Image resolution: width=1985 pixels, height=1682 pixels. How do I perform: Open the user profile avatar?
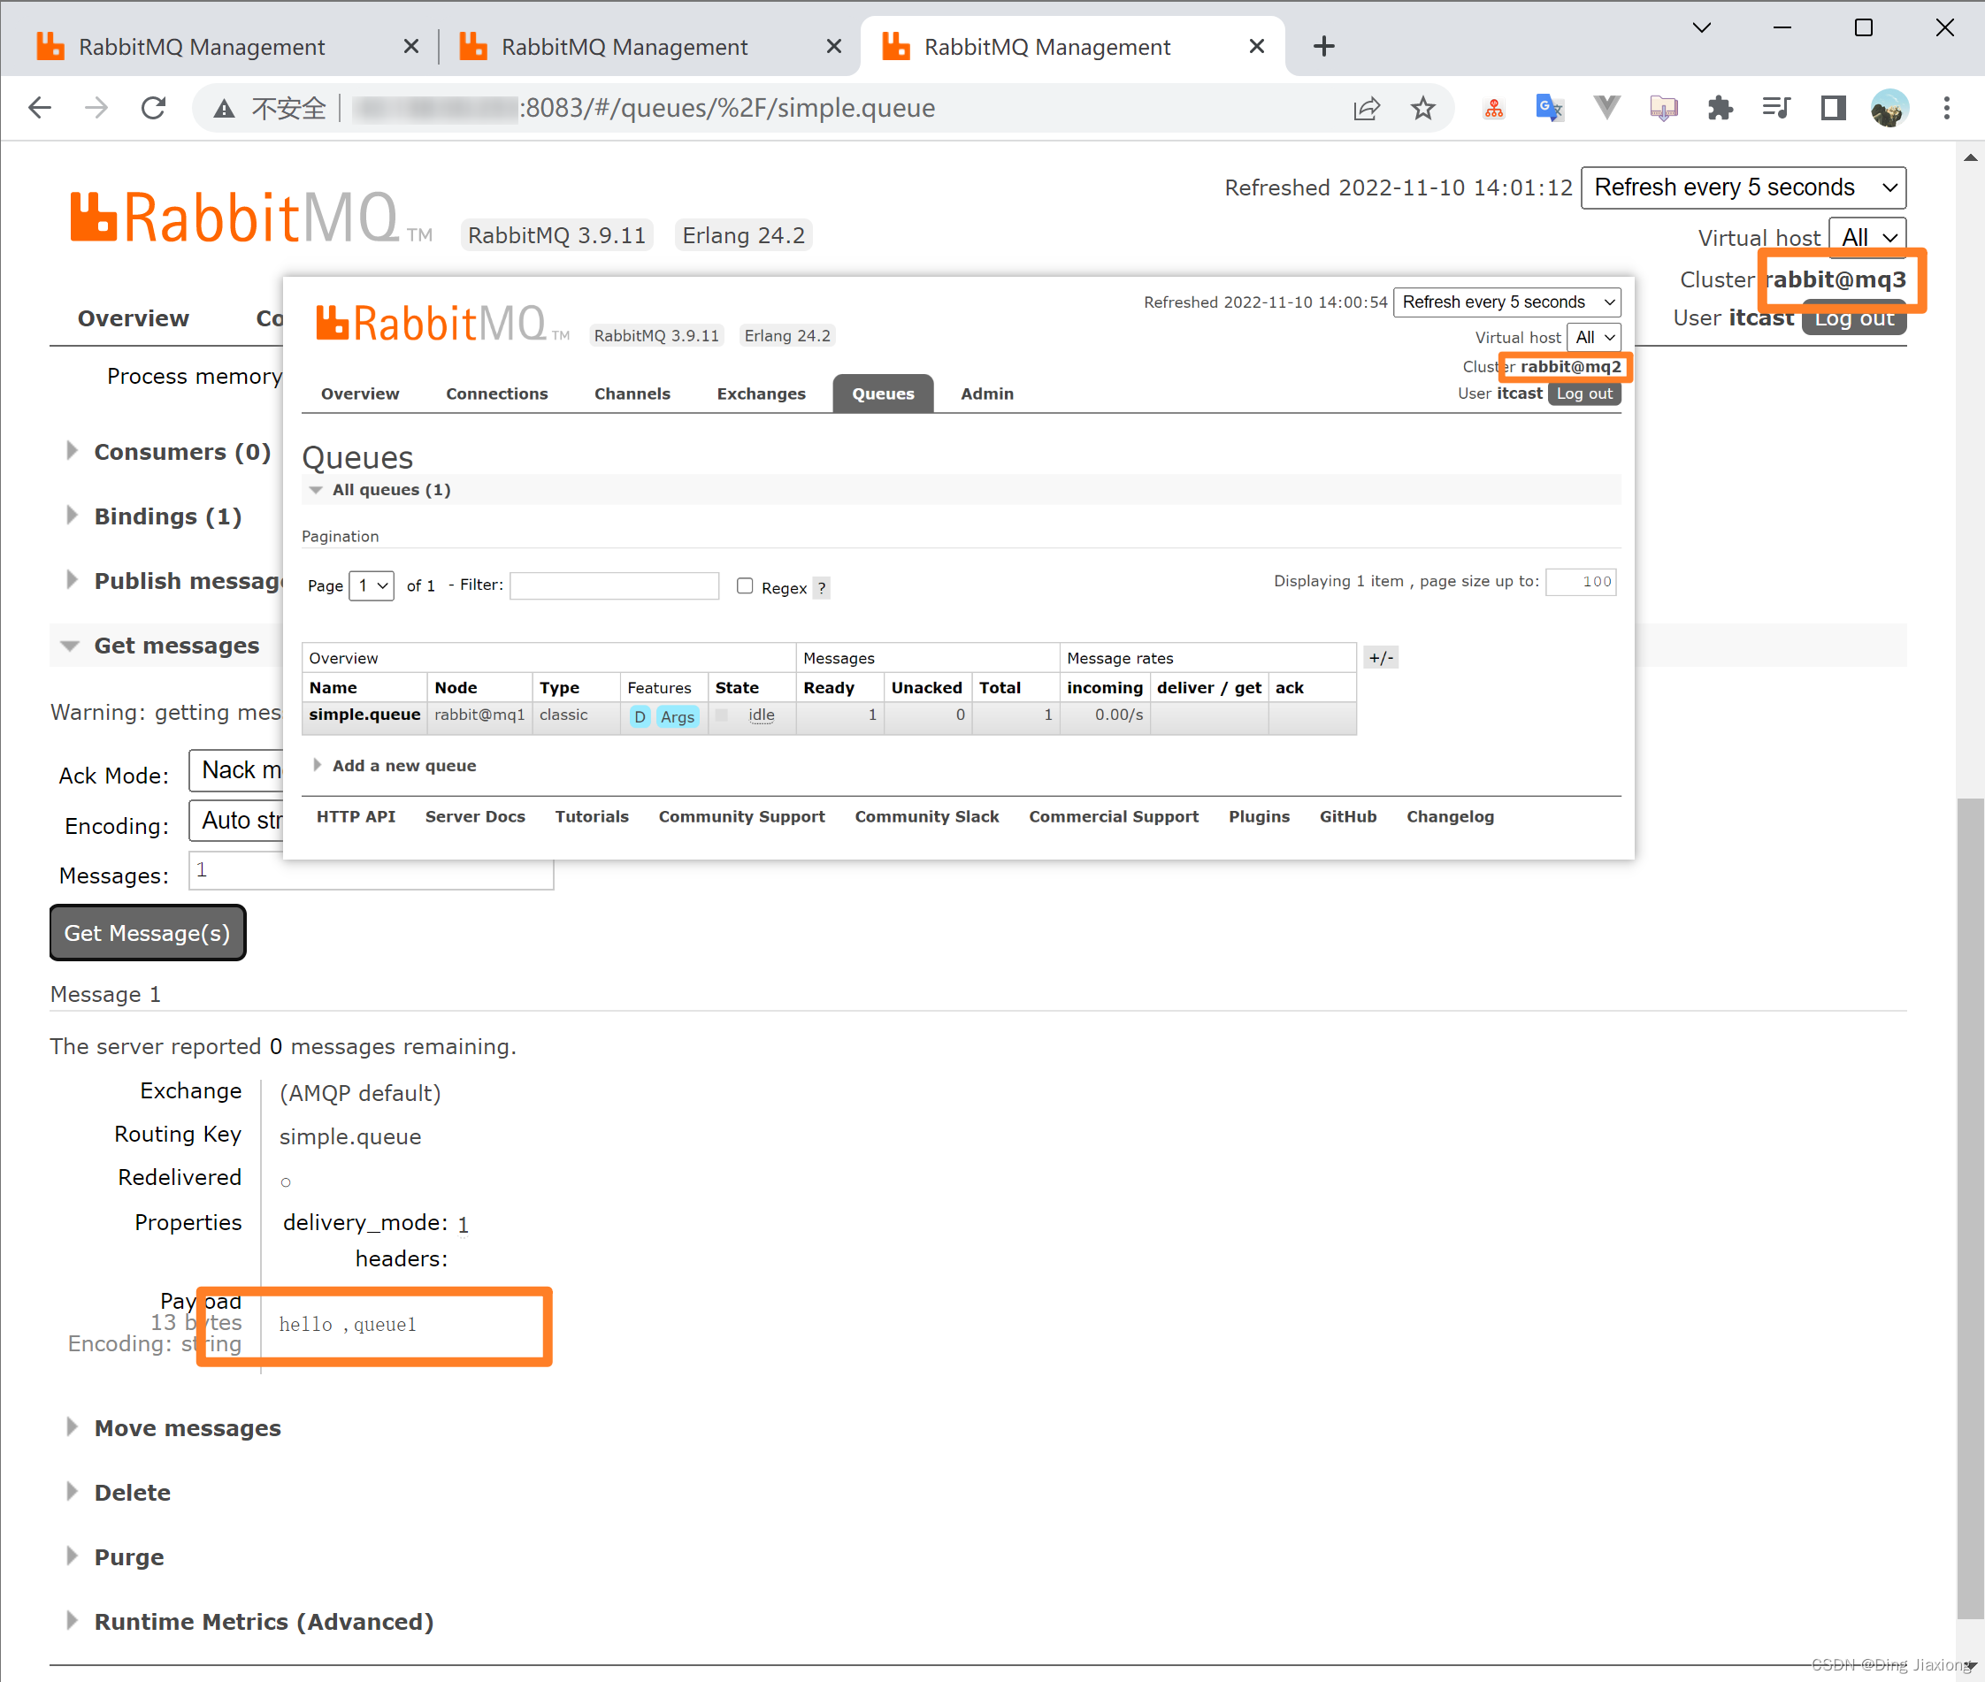[1889, 108]
